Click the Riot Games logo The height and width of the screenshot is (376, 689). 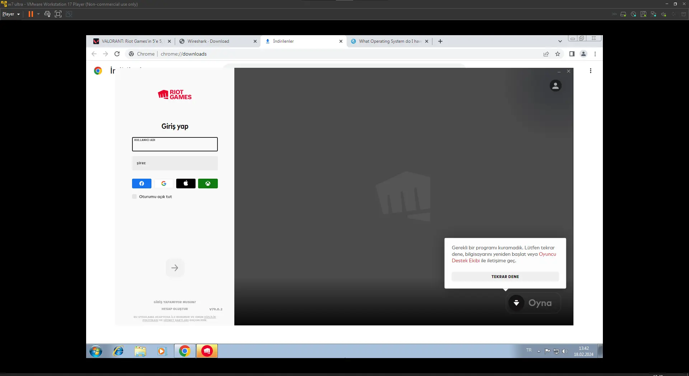(x=175, y=94)
